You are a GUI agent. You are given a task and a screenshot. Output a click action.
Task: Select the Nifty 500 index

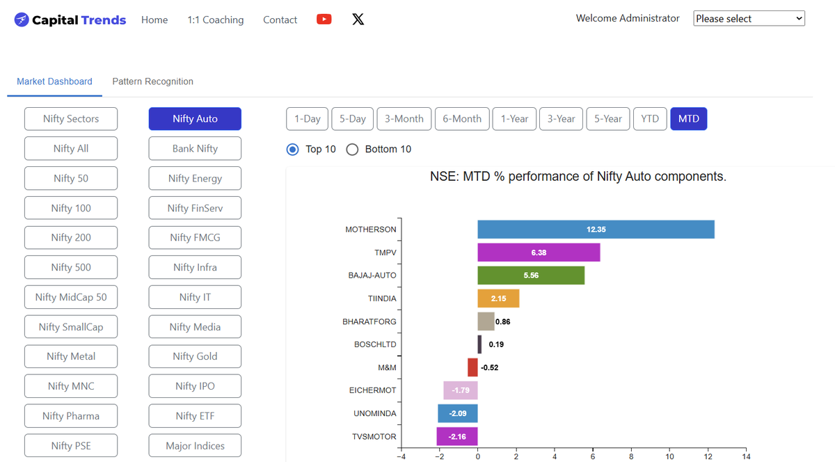click(71, 267)
